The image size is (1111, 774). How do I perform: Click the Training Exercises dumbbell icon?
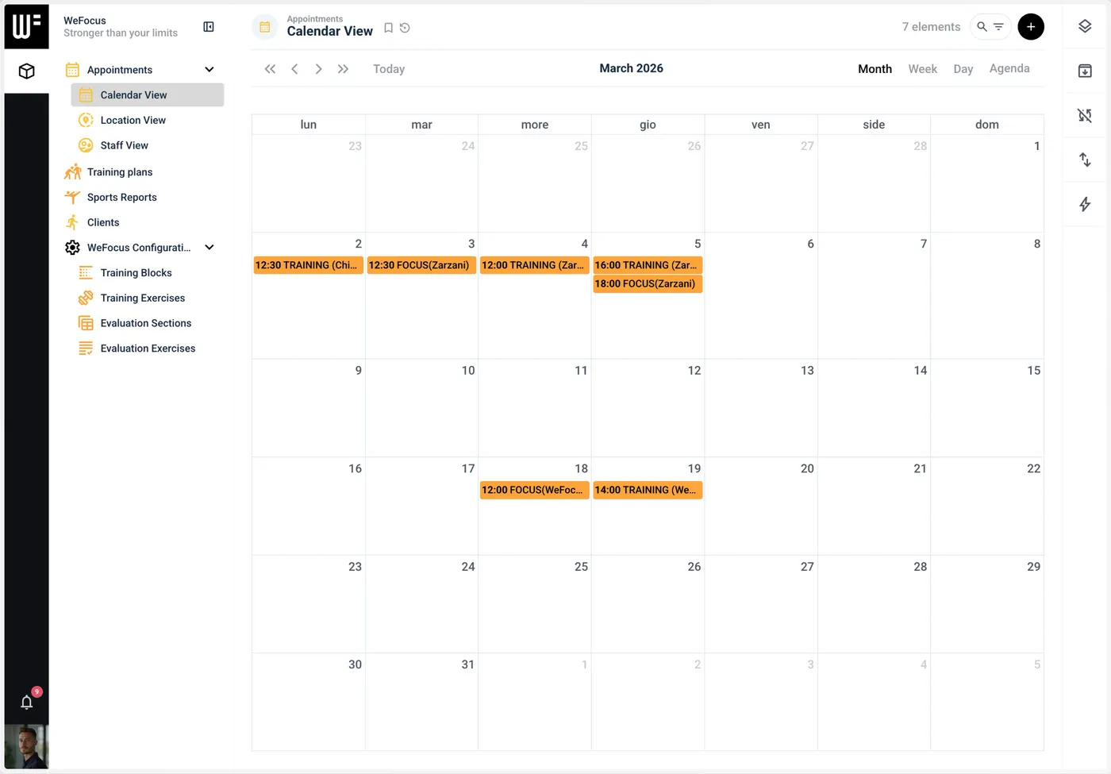coord(86,298)
